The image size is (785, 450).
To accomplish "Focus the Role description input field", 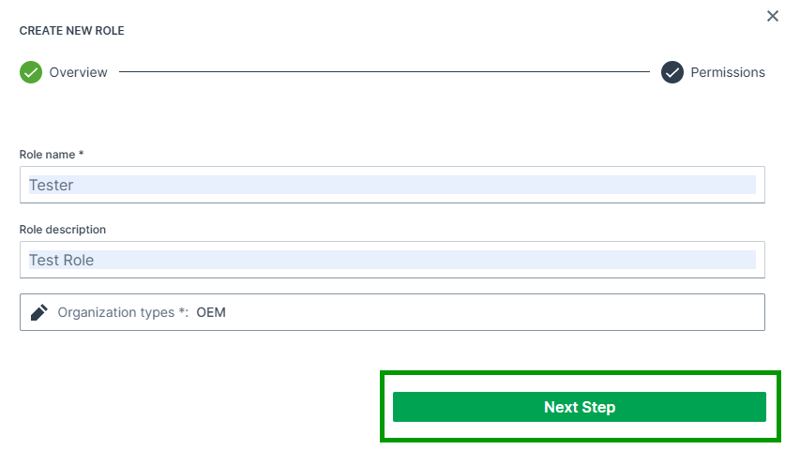I will coord(392,260).
